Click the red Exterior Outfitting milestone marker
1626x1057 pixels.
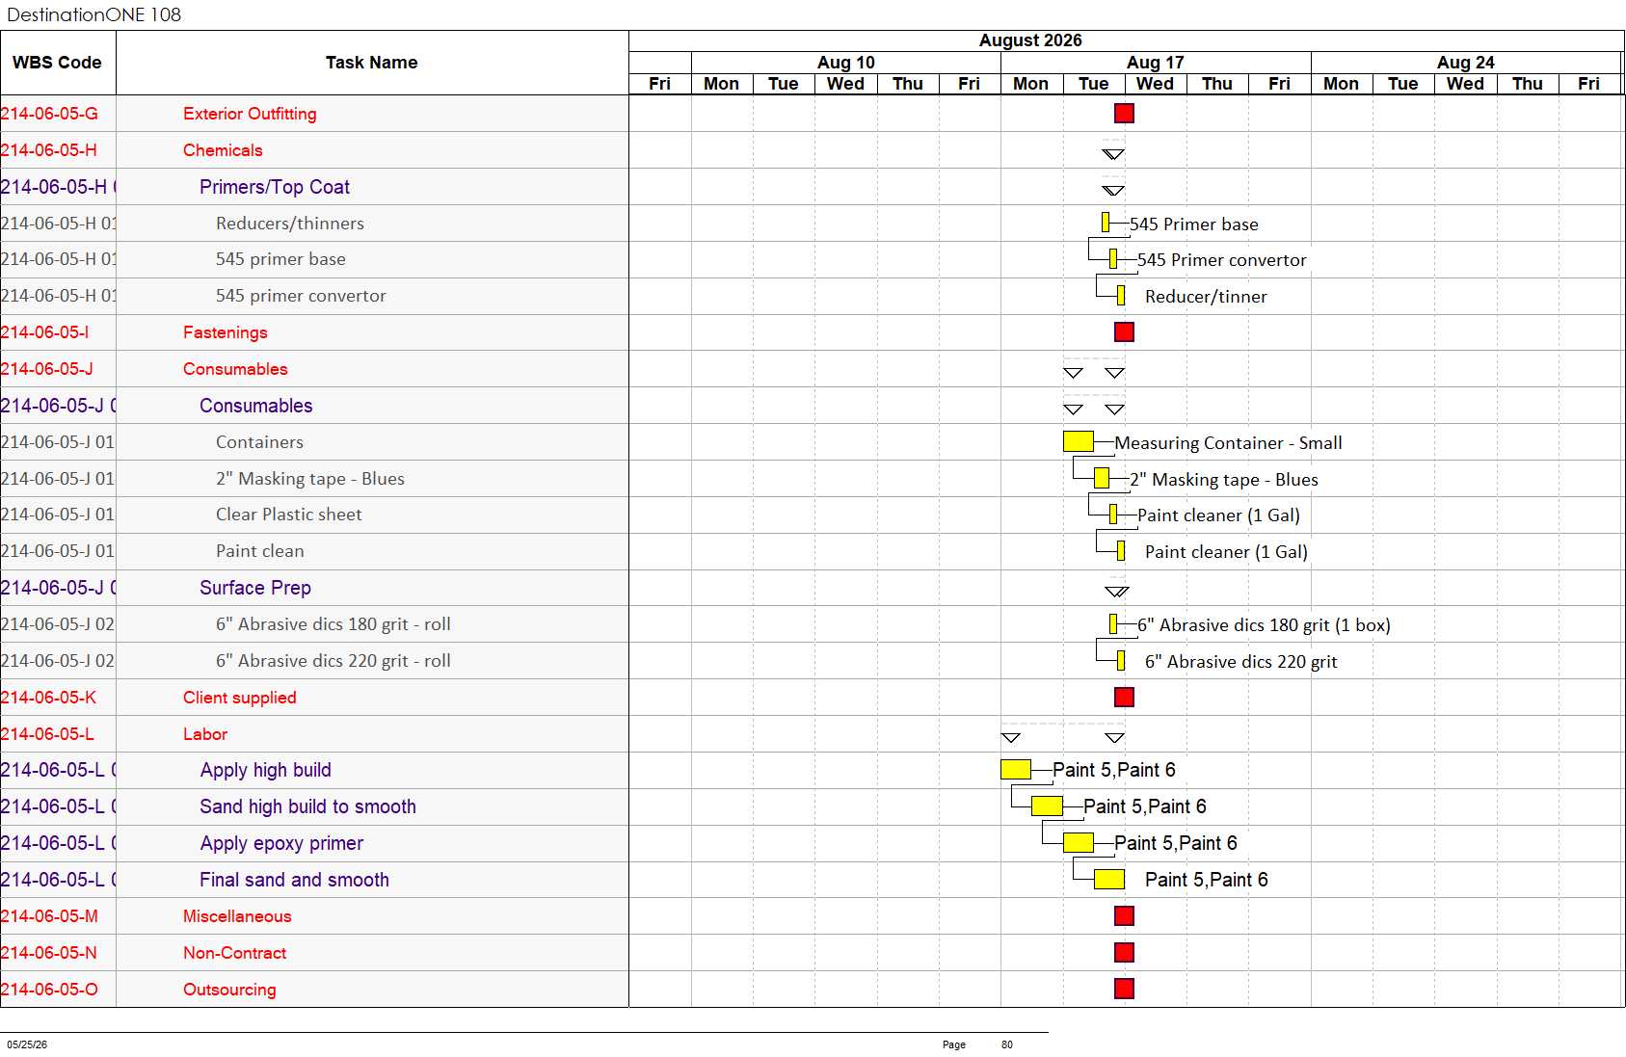[x=1124, y=114]
